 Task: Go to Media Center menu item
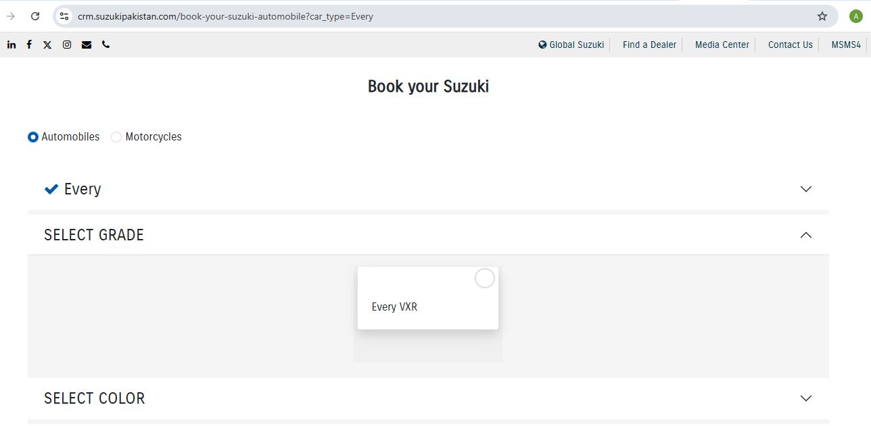pyautogui.click(x=722, y=45)
